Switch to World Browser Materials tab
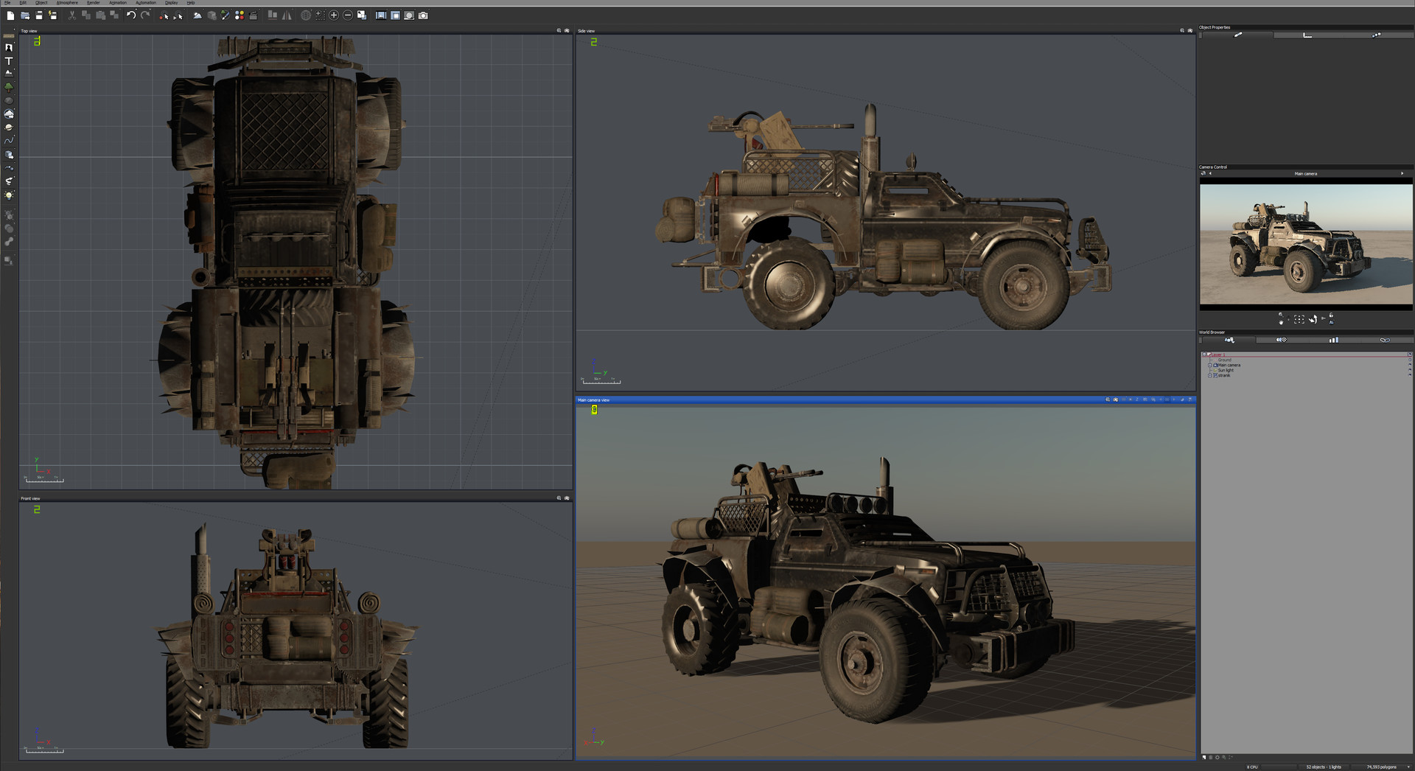This screenshot has width=1415, height=771. click(1282, 340)
